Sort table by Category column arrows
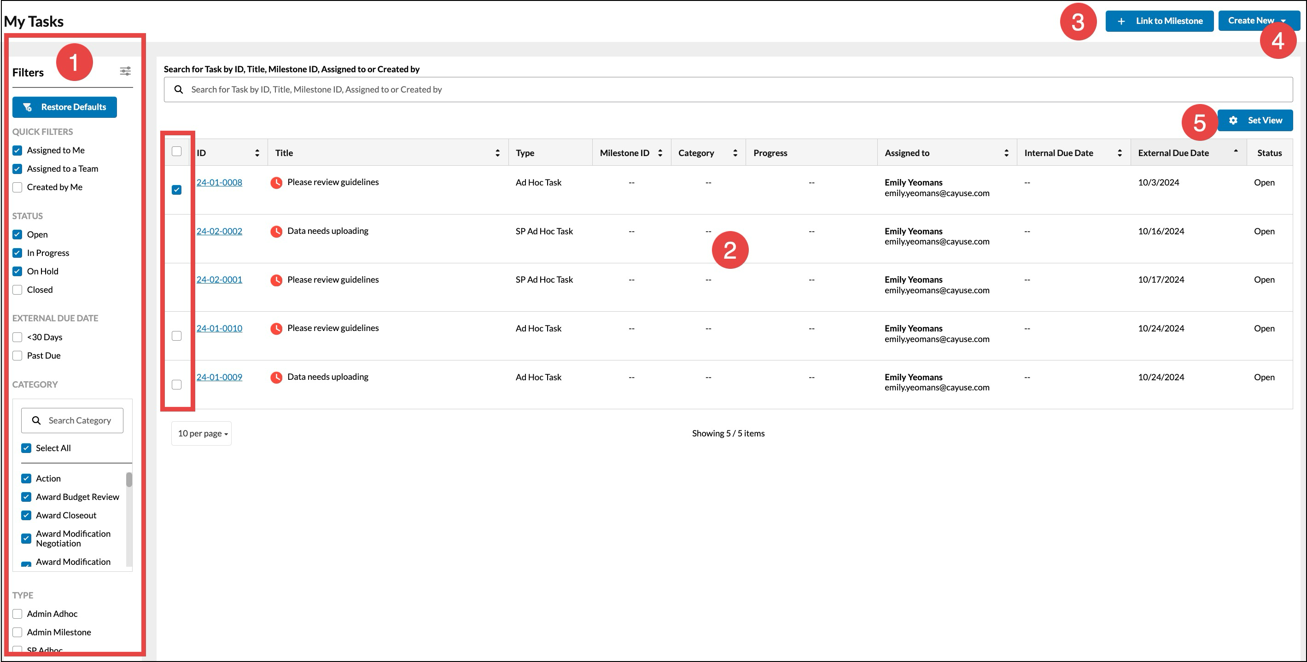The width and height of the screenshot is (1307, 662). pyautogui.click(x=735, y=153)
